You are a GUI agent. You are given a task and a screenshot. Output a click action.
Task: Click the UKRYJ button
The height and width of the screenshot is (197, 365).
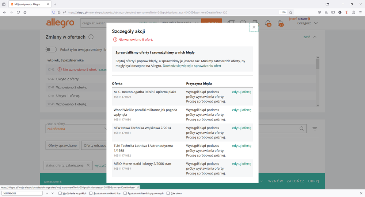pos(313,181)
